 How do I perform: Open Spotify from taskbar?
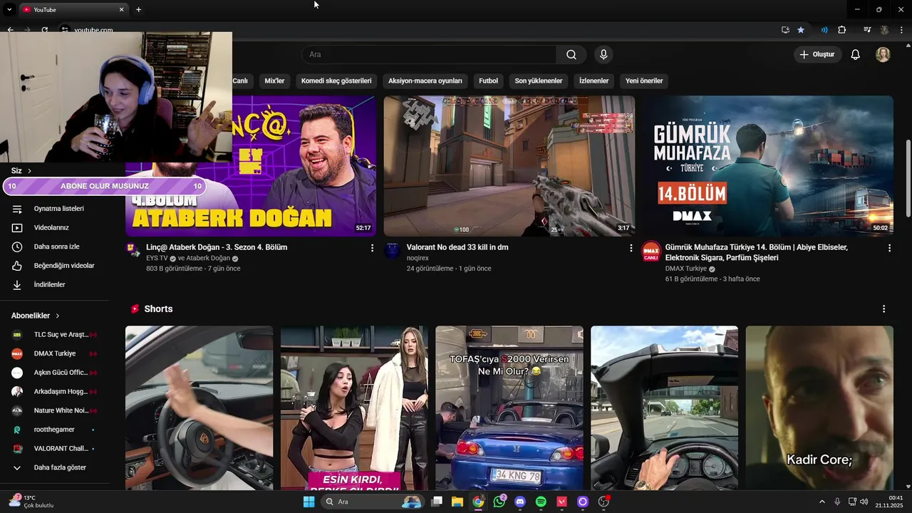click(541, 502)
